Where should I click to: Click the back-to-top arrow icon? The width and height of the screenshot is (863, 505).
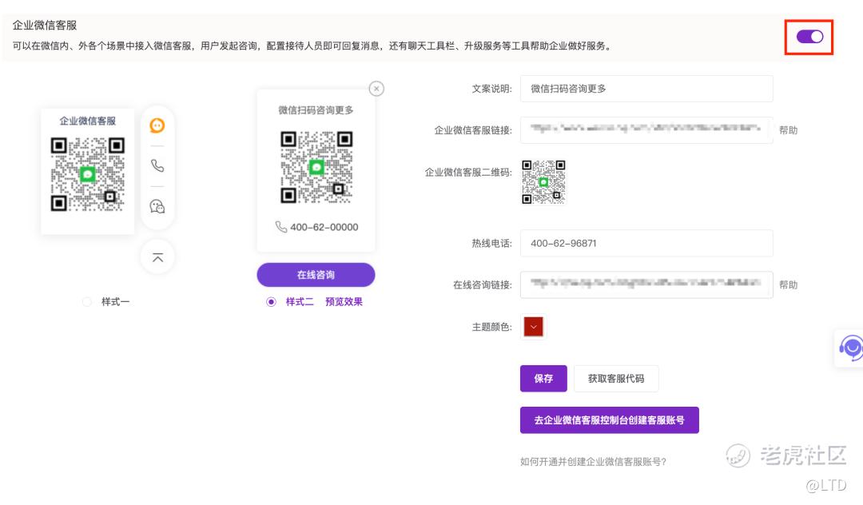pyautogui.click(x=157, y=257)
